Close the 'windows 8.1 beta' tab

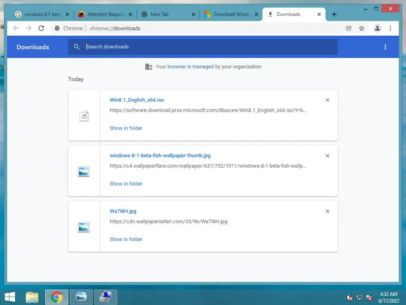(67, 14)
